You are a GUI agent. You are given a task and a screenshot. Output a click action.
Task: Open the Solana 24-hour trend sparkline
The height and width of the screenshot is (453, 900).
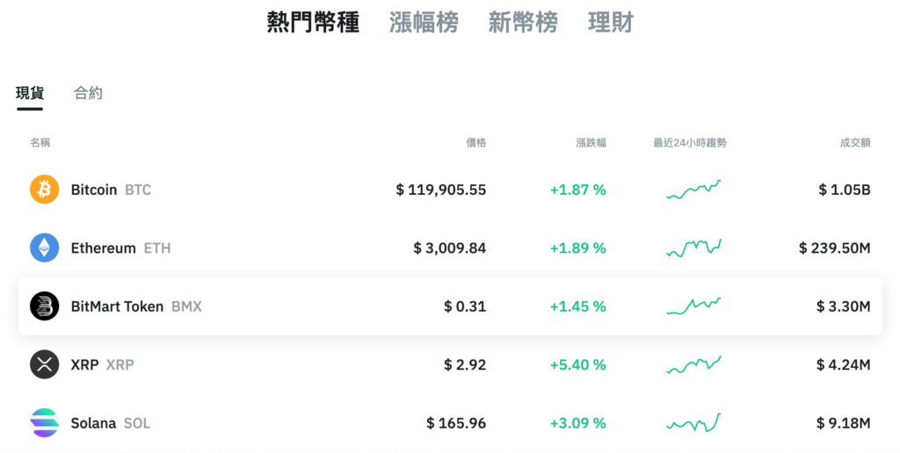[x=693, y=423]
